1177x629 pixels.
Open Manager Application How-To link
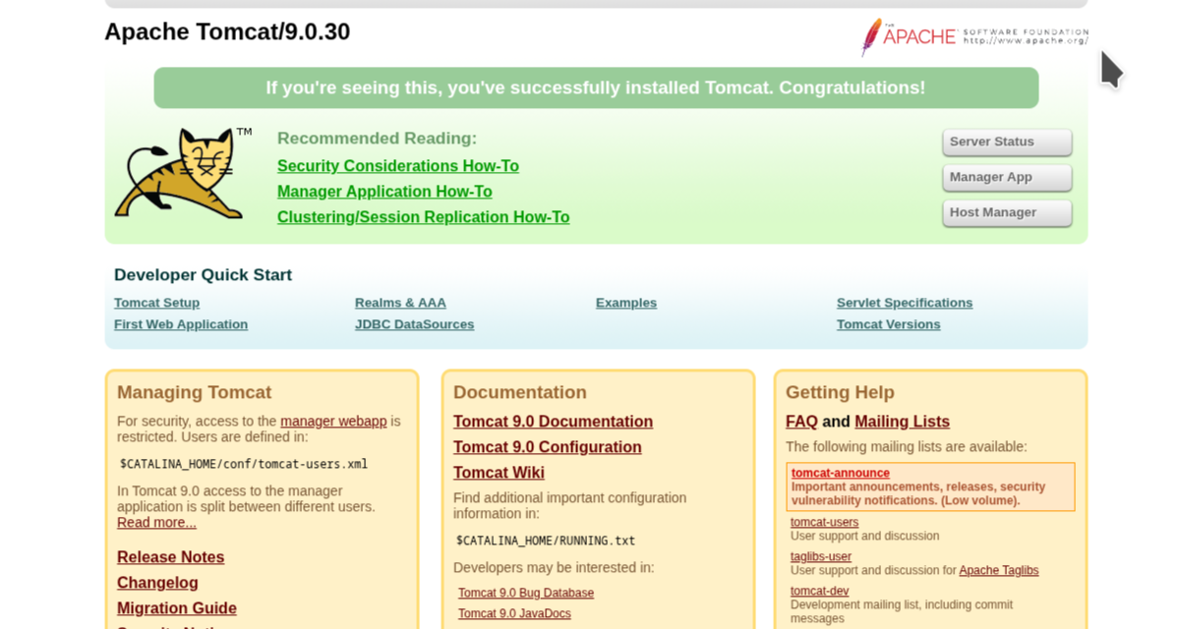point(384,192)
